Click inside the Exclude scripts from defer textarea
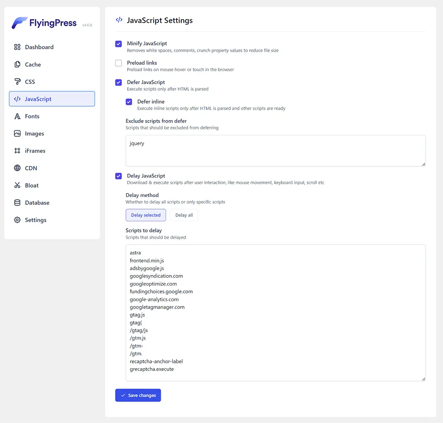The image size is (443, 423). [x=275, y=151]
